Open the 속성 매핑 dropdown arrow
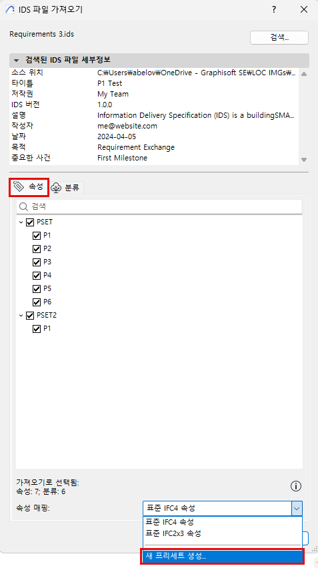This screenshot has width=318, height=568. tap(297, 508)
